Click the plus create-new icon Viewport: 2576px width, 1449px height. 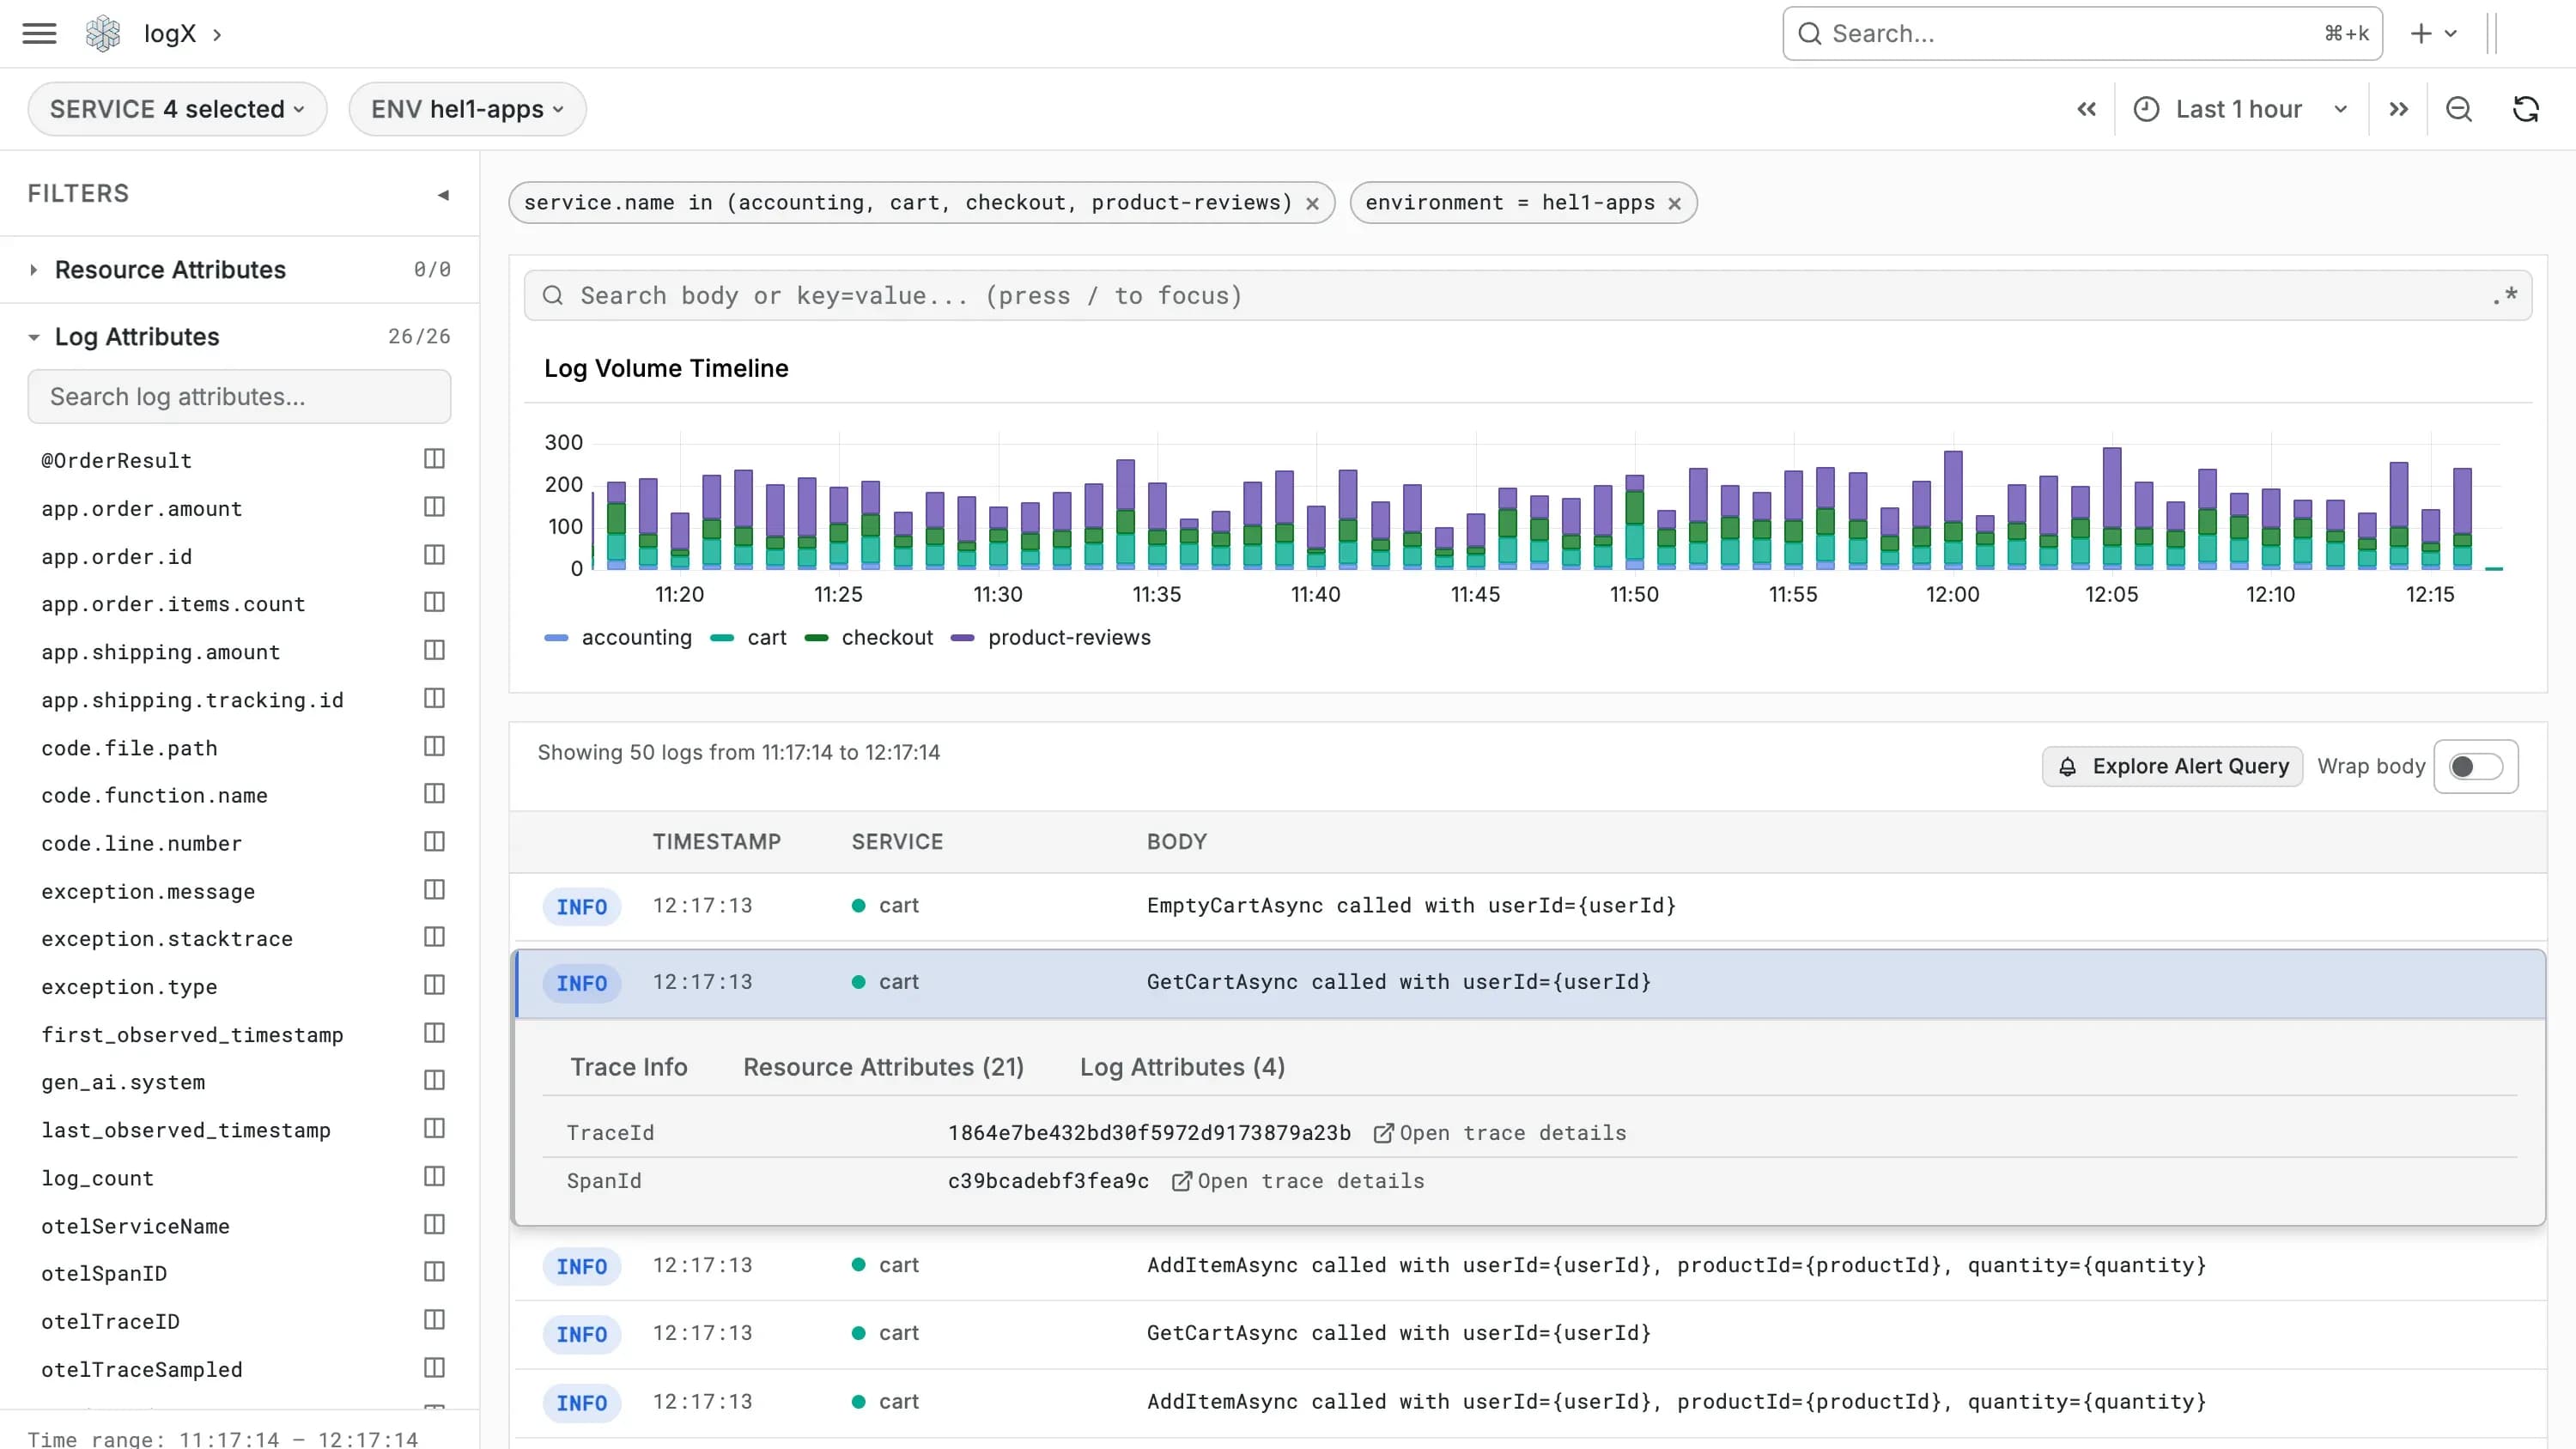click(x=2420, y=33)
